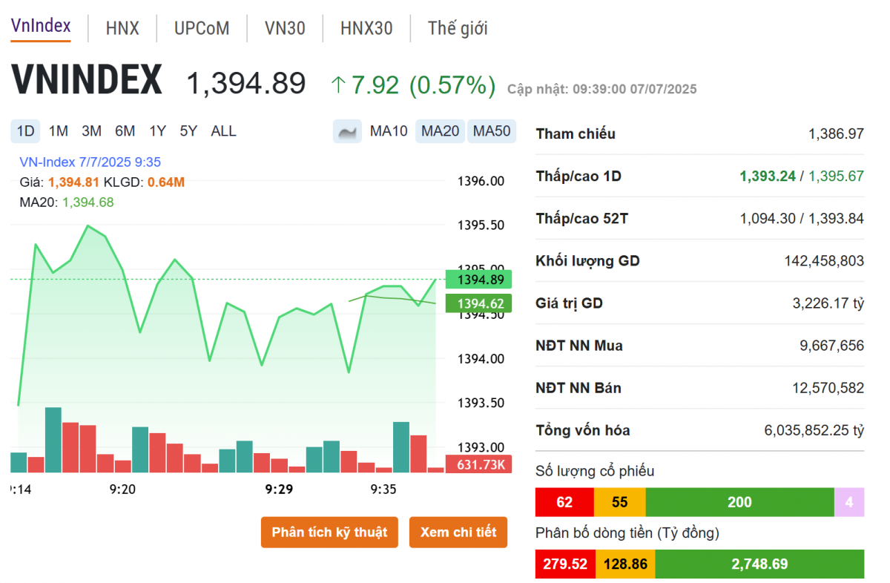Click the green 2,748.69 money flow segment
890x583 pixels.
click(x=759, y=564)
